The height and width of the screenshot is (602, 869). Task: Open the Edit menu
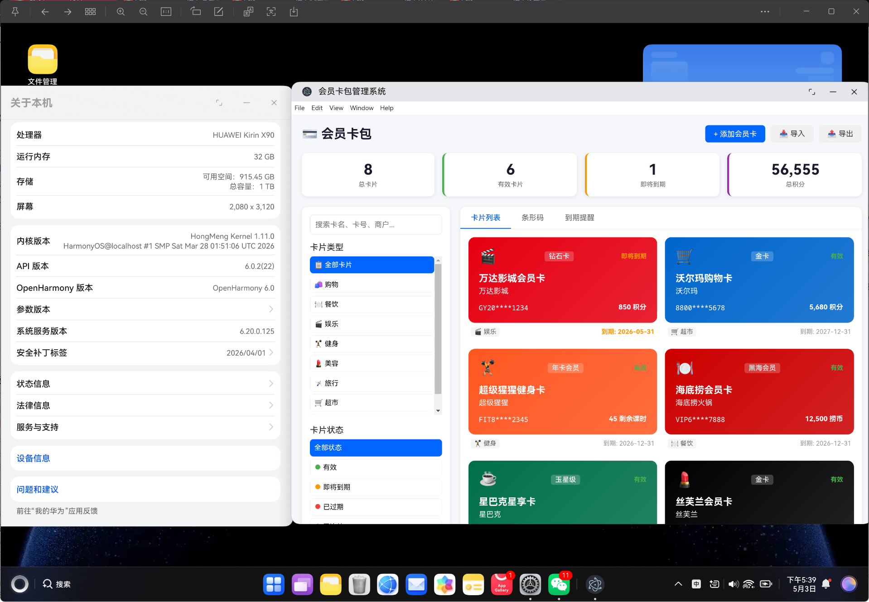pyautogui.click(x=317, y=108)
